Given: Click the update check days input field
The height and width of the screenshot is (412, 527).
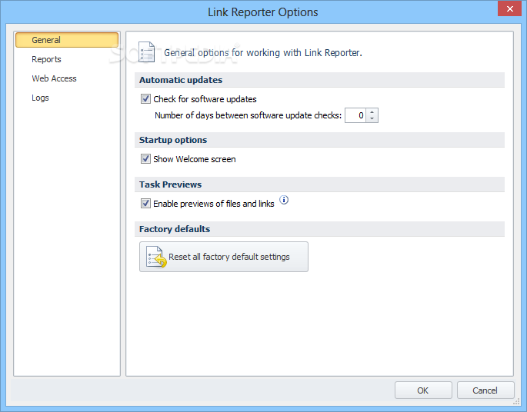Looking at the screenshot, I should pos(355,115).
